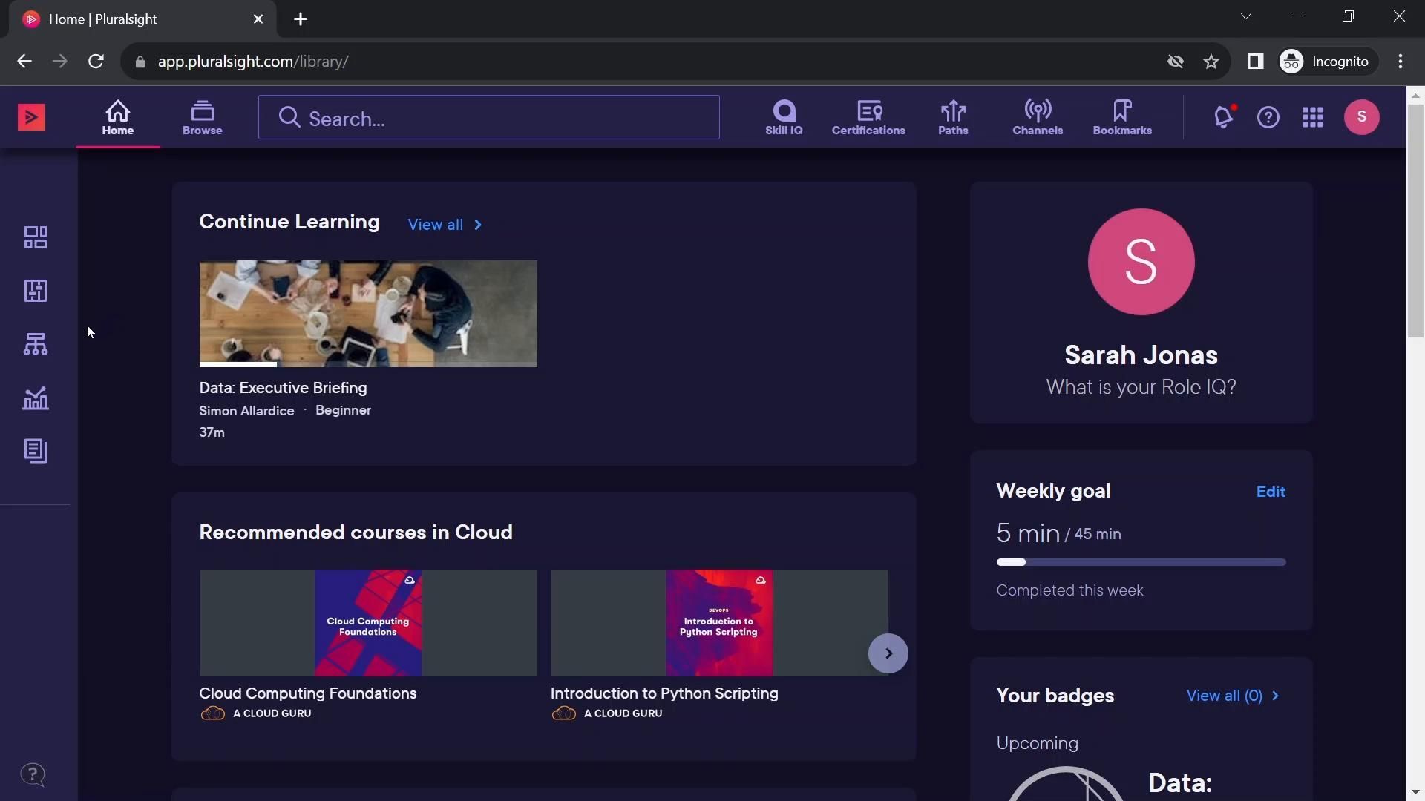Open Bookmarks in the top navigation
Screen dimensions: 1425x801
pos(1122,117)
